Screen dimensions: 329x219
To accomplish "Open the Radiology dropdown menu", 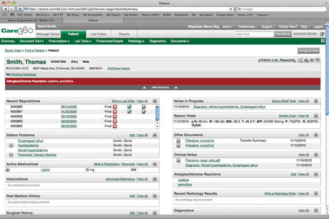I will [x=136, y=41].
